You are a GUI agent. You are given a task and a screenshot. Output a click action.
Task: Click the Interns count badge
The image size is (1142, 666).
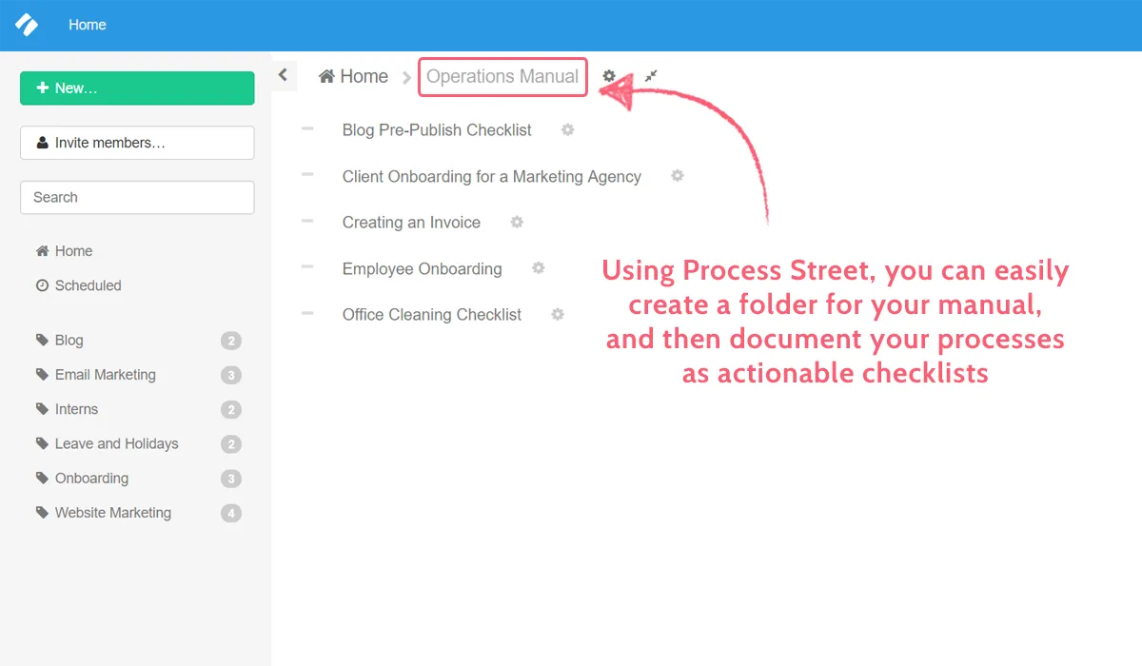pos(231,410)
